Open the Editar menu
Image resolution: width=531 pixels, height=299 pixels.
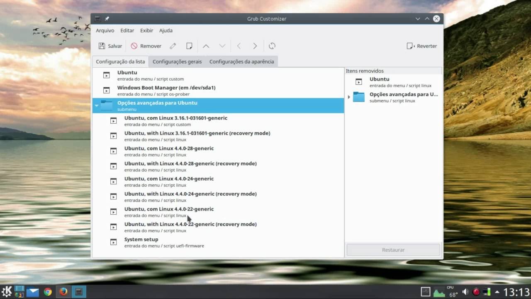[127, 30]
